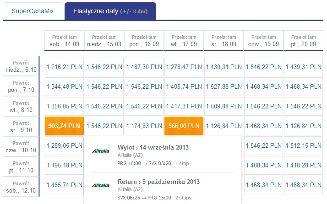Pick the 1 418,28 PLN price cell
The width and height of the screenshot is (327, 204).
tap(303, 165)
